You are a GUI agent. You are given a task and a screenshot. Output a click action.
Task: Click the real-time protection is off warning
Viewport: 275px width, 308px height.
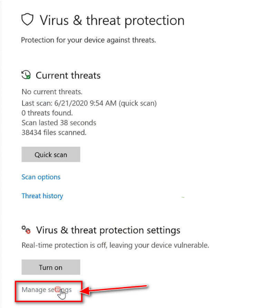115,245
